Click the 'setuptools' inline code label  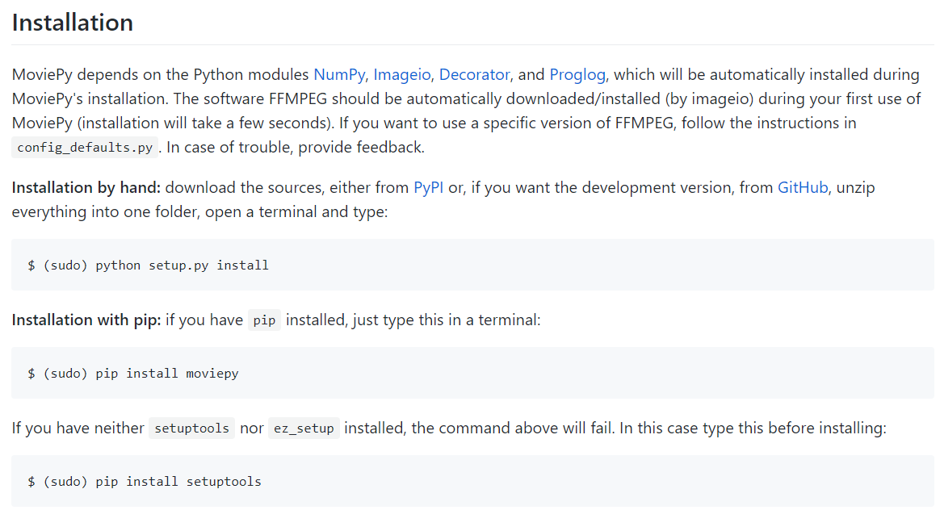pos(192,428)
